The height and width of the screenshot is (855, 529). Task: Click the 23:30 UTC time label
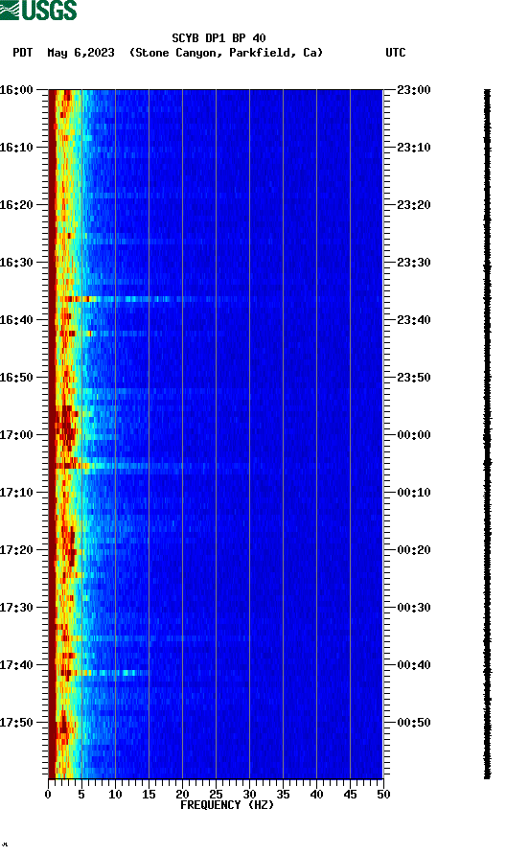click(x=414, y=263)
